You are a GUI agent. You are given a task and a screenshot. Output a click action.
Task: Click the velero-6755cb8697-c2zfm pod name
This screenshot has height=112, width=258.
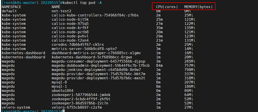pyautogui.click(x=76, y=107)
